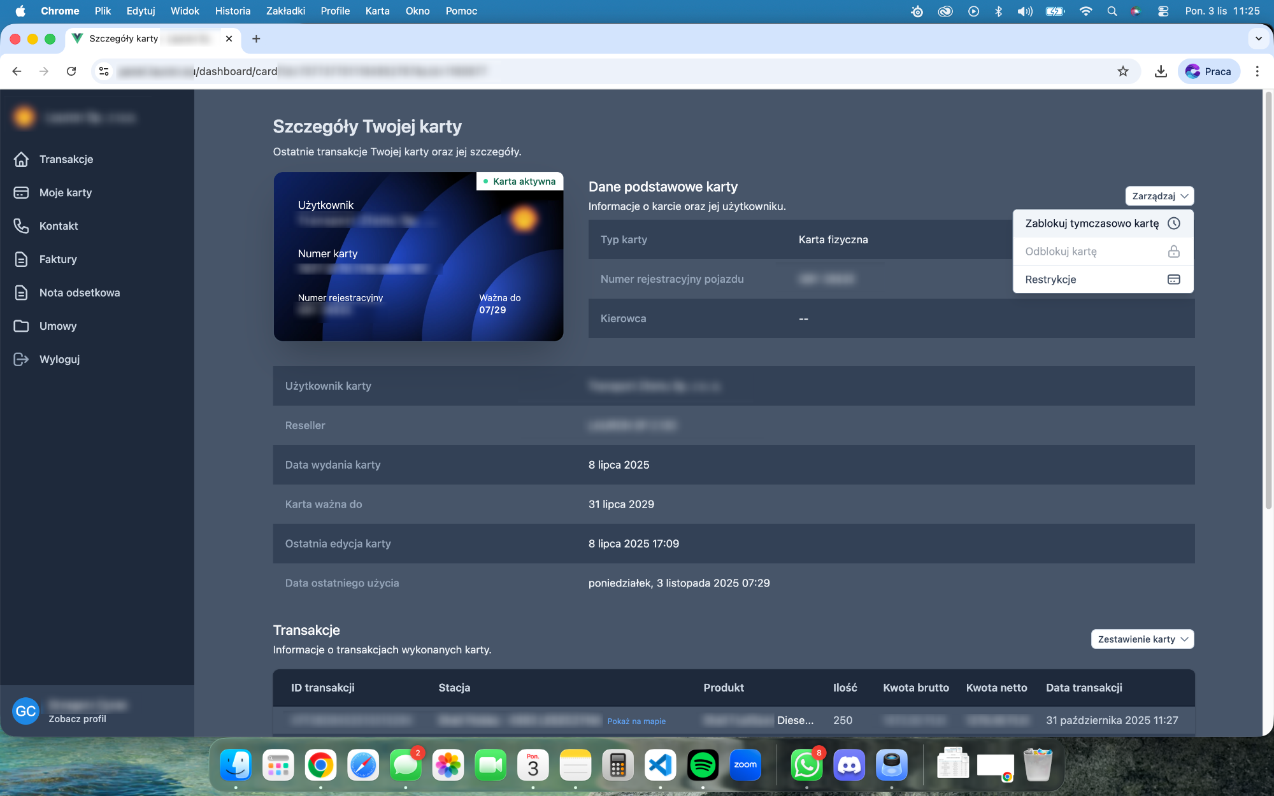Click the padlock icon beside Odblokuj kartę

click(1175, 251)
